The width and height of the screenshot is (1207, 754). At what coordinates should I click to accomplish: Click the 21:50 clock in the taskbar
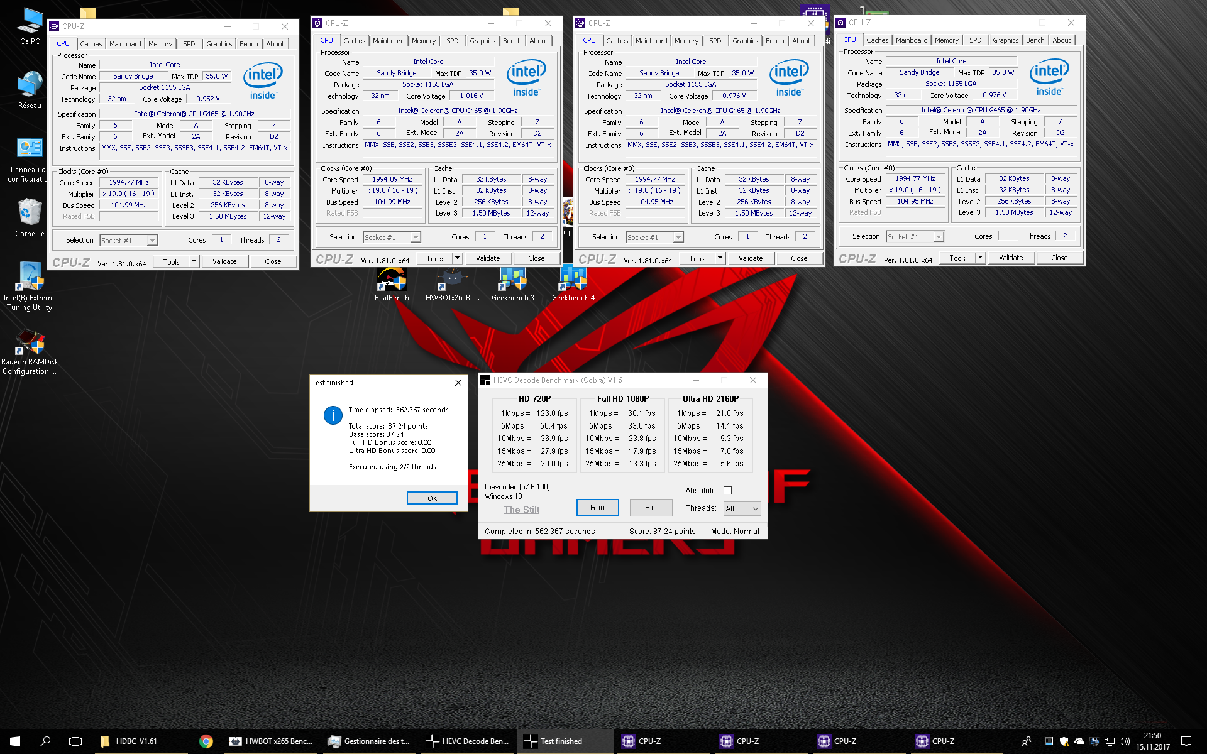tap(1152, 741)
